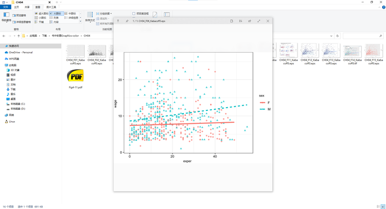Image resolution: width=386 pixels, height=209 pixels.
Task: Toggle the preview pane (预览窗格)
Action: (19, 15)
